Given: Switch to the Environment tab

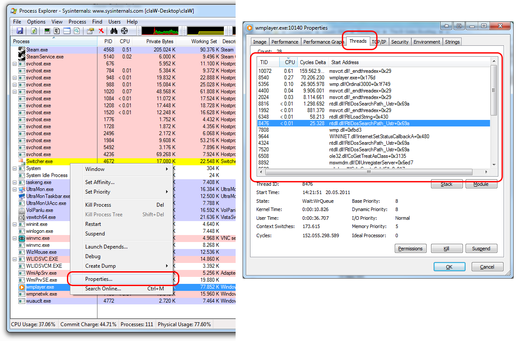Looking at the screenshot, I should [x=427, y=42].
